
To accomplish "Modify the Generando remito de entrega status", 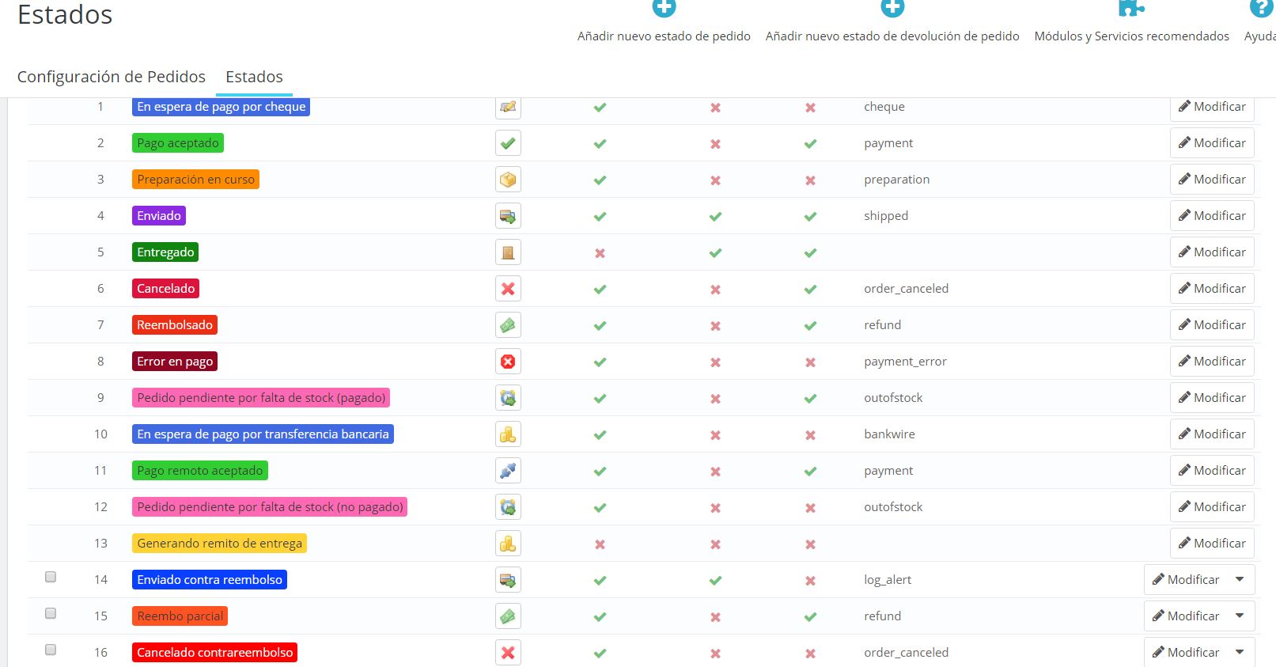I will 1212,544.
